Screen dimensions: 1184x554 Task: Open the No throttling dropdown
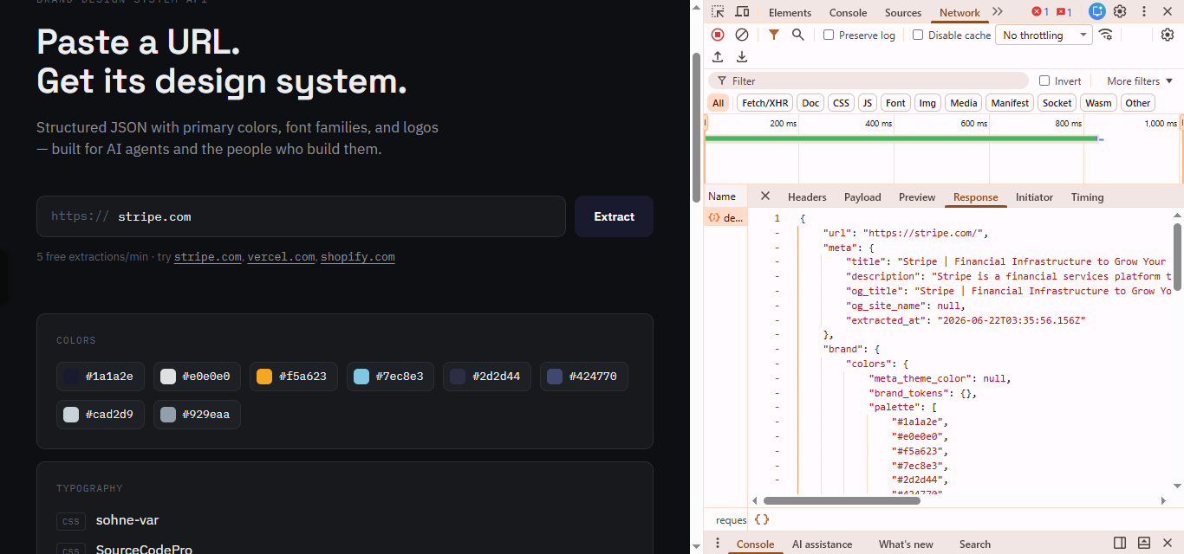coord(1044,35)
